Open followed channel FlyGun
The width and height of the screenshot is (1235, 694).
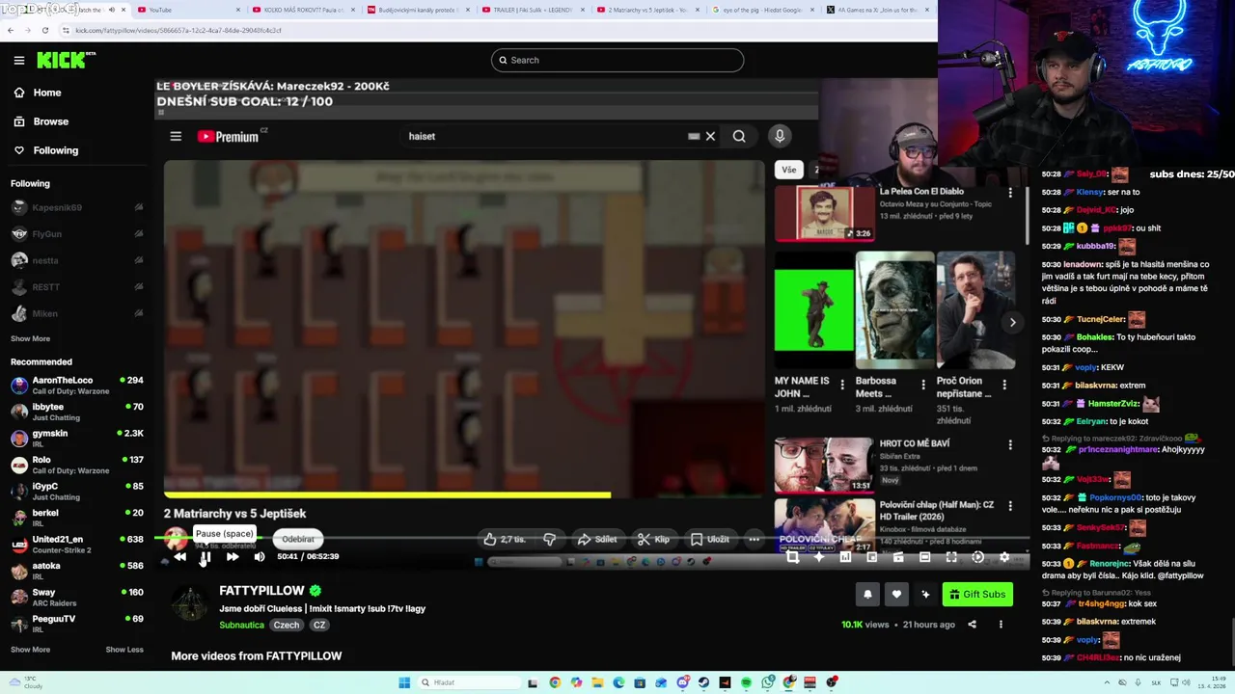(x=77, y=234)
